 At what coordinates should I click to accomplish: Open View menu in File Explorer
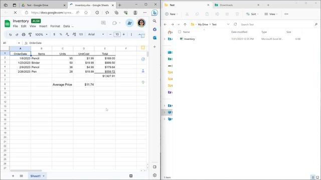(271, 14)
